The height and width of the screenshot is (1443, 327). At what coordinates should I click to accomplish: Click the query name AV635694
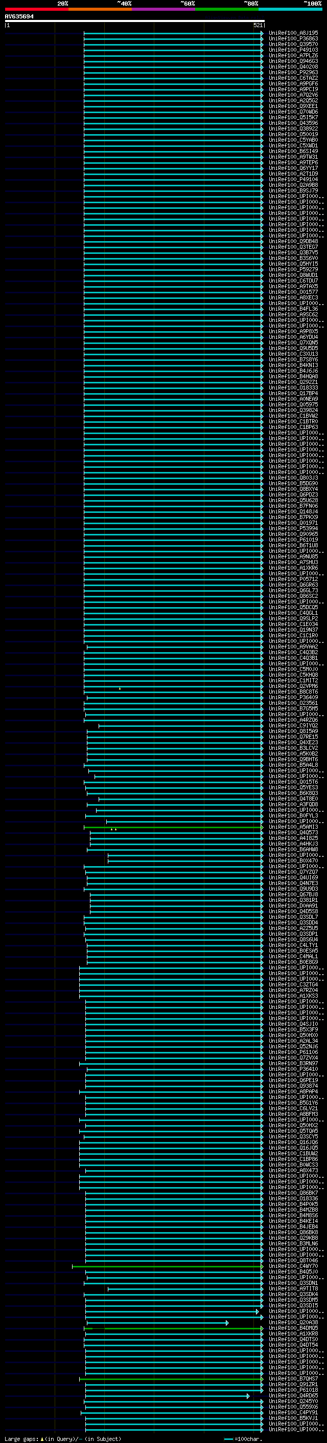coord(19,17)
